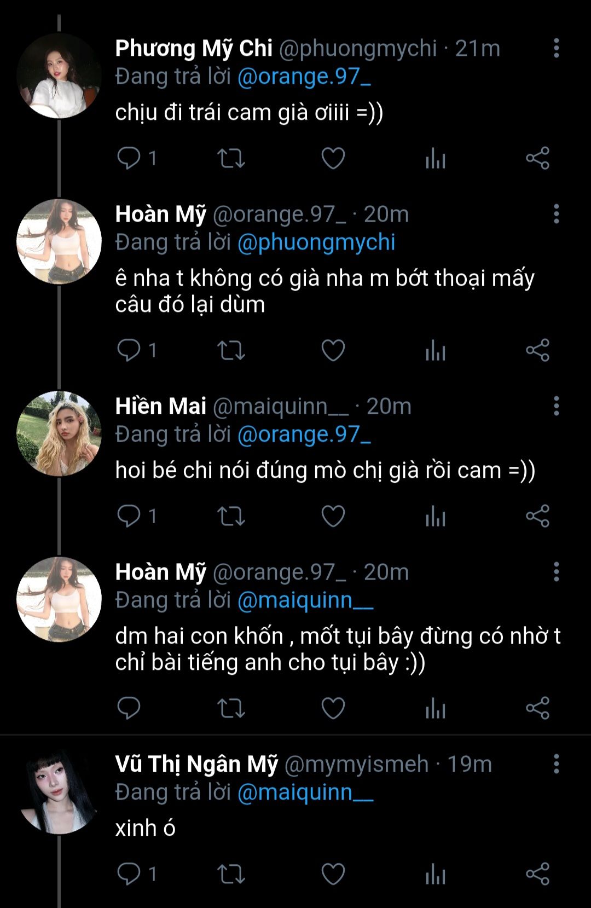
Task: Open Phương Mỹ Chi's profile via display name
Action: [x=194, y=49]
